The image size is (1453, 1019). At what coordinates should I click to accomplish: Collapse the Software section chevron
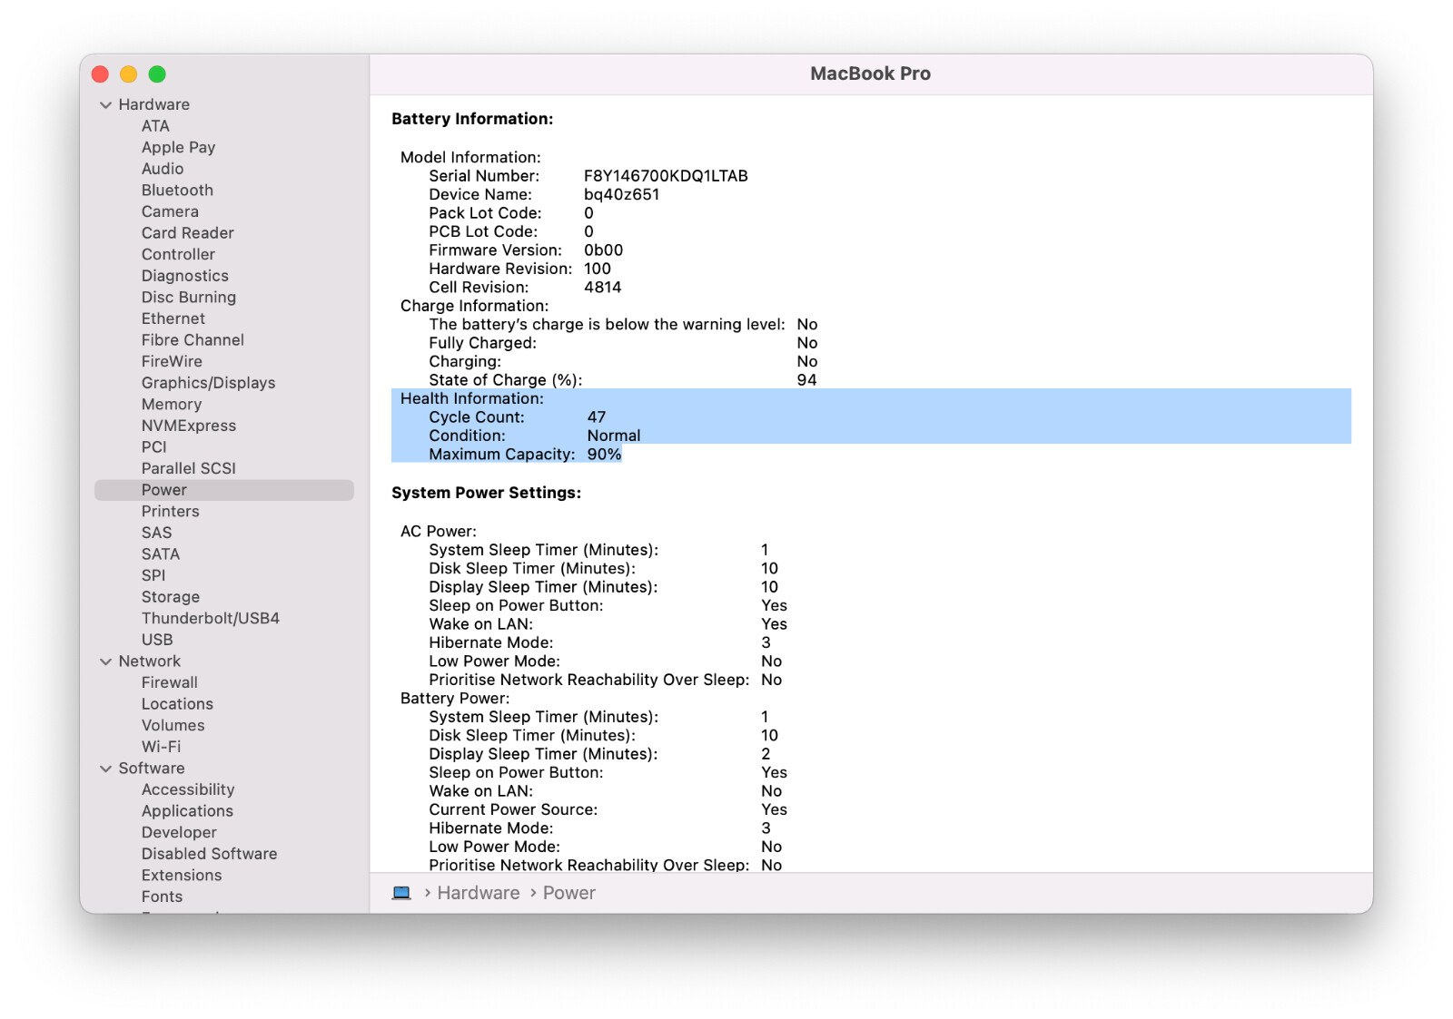(106, 769)
